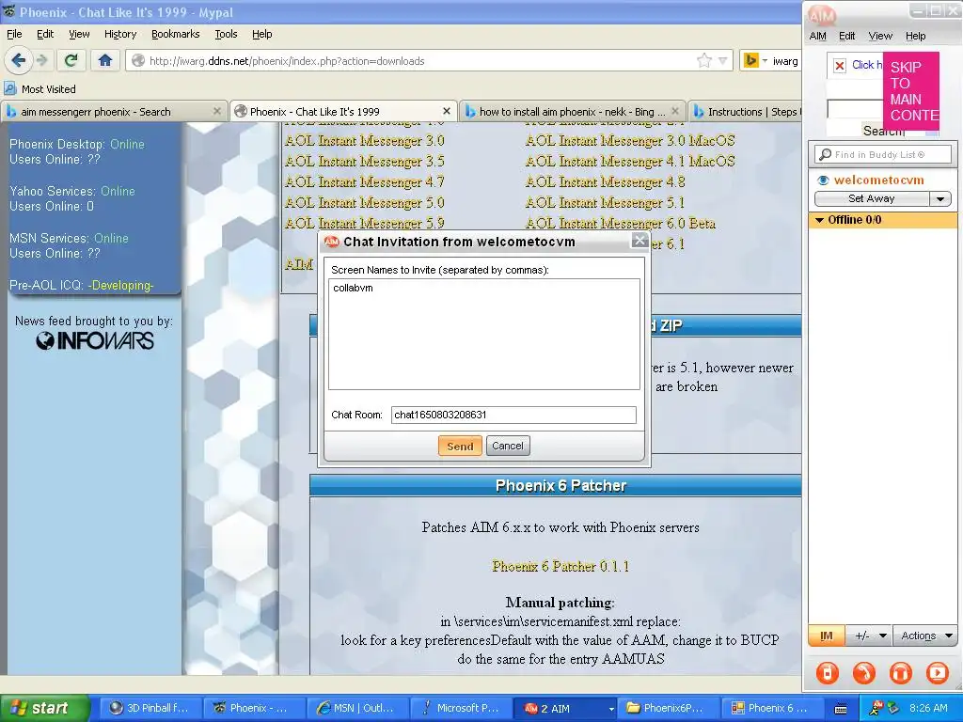Open the Most Visited bookmarks folder
This screenshot has width=963, height=722.
pos(39,89)
